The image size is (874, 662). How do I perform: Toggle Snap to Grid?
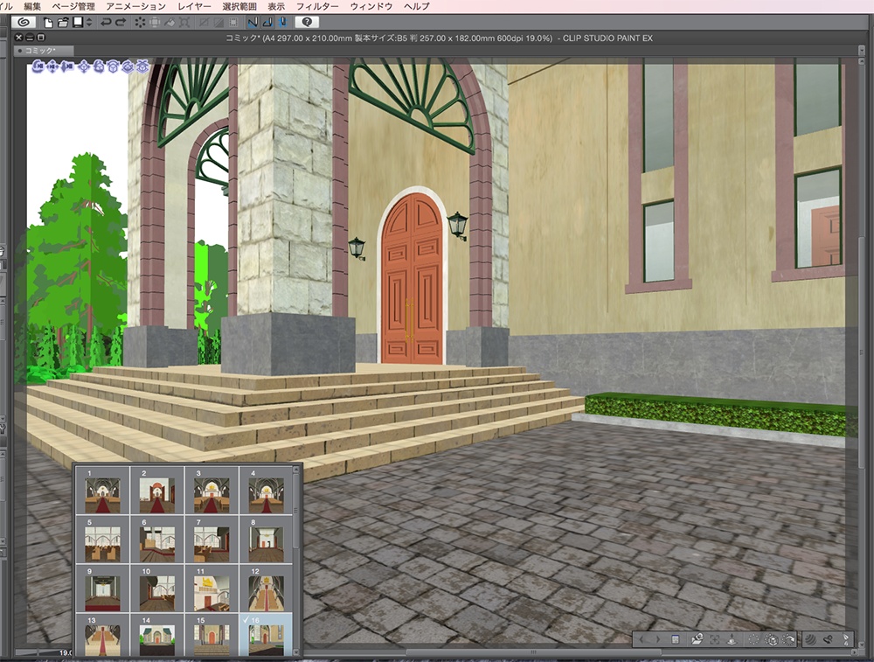pos(282,23)
